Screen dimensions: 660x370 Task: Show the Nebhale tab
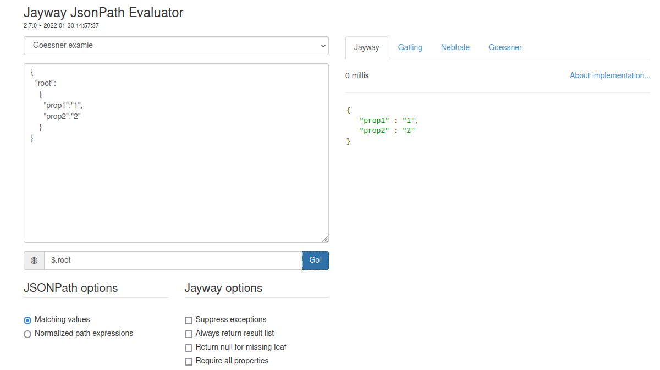[x=455, y=47]
